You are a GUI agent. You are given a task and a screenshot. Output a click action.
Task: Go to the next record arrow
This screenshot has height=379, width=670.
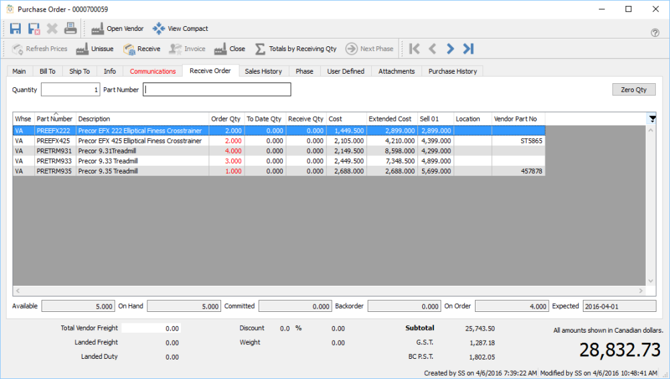click(x=450, y=49)
